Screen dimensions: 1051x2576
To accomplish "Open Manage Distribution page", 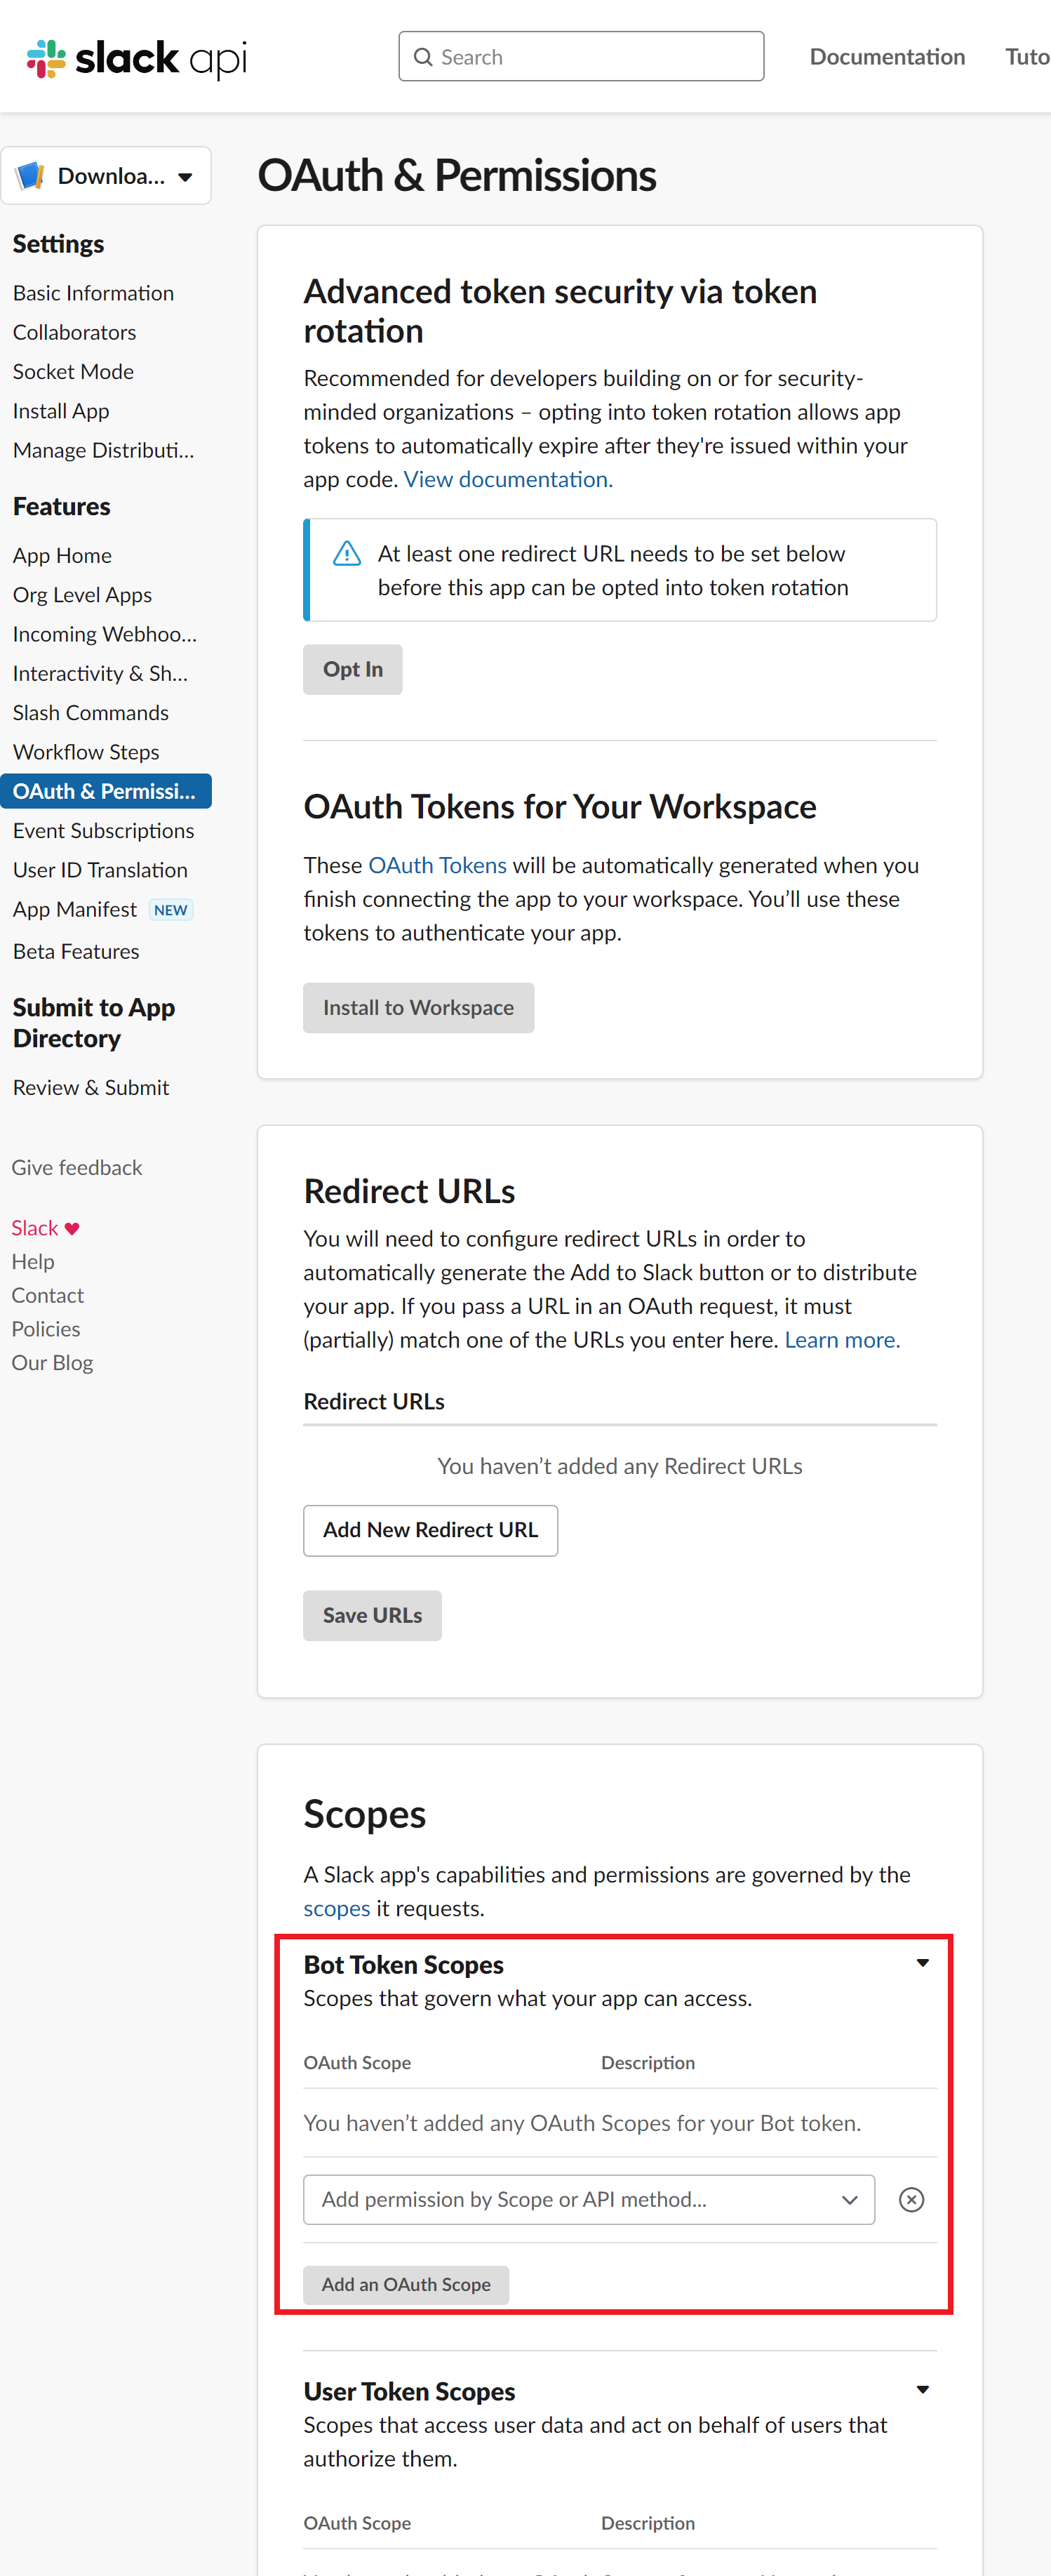I will [x=104, y=450].
